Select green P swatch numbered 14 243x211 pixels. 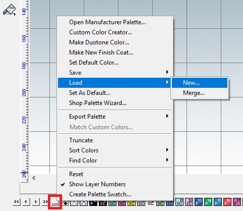pos(208,202)
